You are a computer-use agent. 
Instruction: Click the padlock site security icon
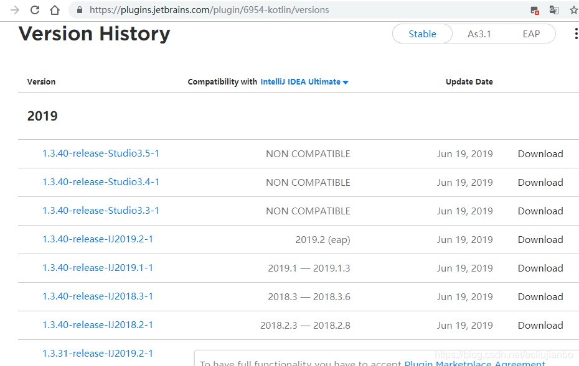(80, 10)
